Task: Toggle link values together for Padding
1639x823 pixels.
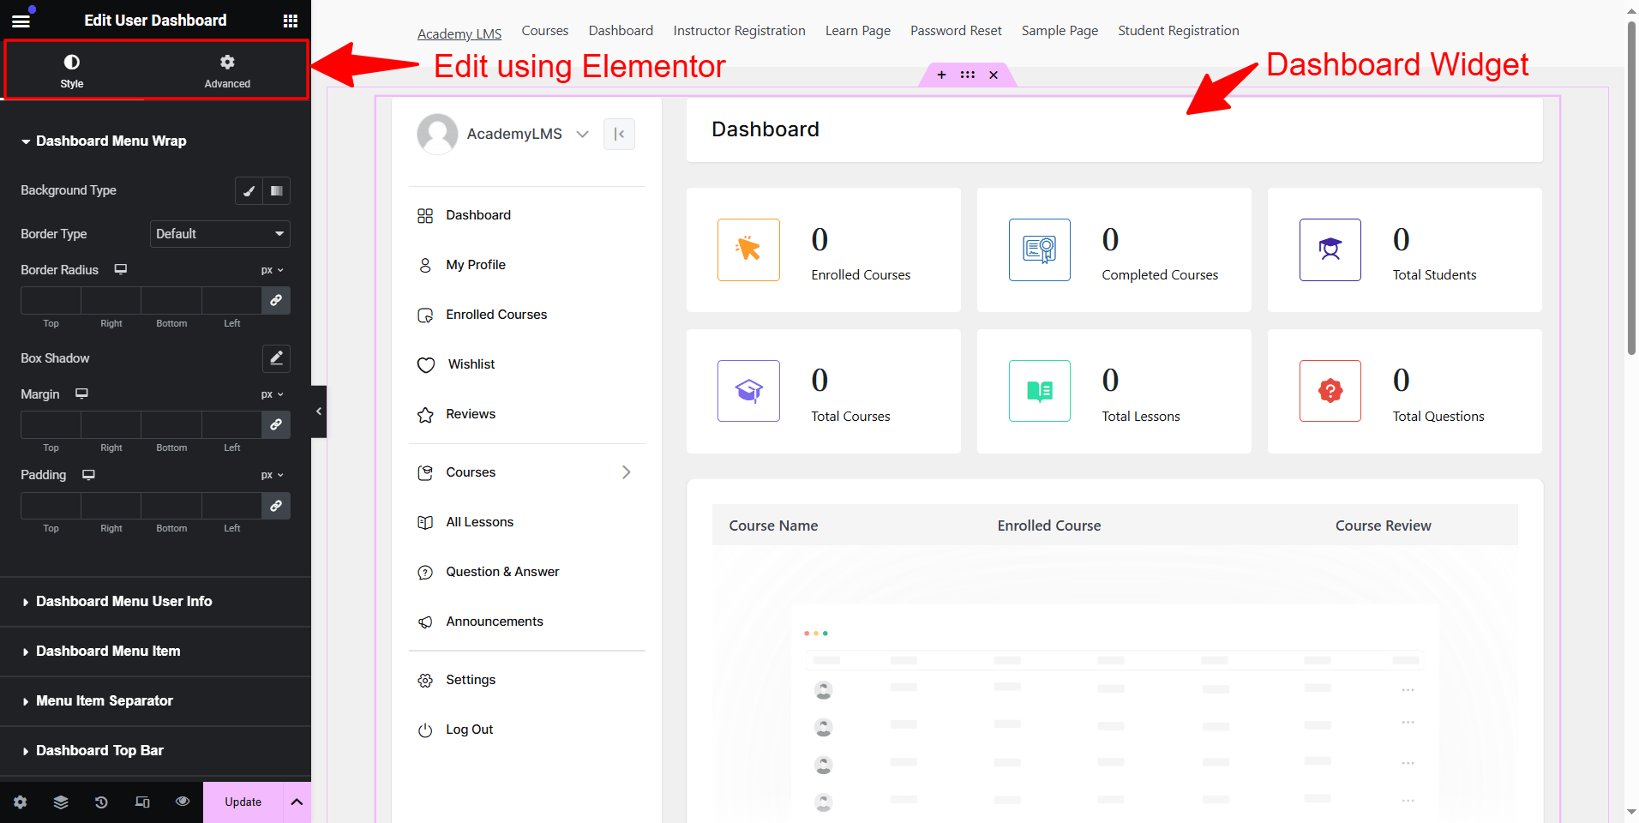Action: coord(275,506)
